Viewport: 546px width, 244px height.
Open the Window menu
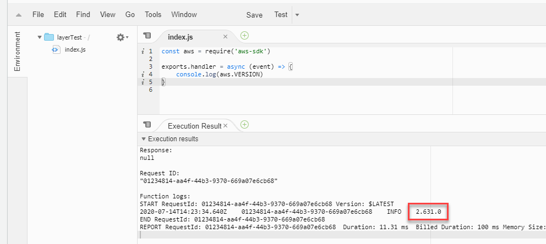(184, 15)
